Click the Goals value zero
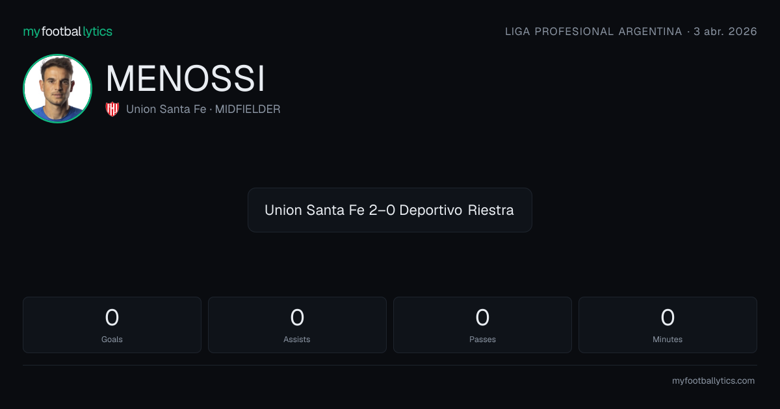 coord(112,317)
